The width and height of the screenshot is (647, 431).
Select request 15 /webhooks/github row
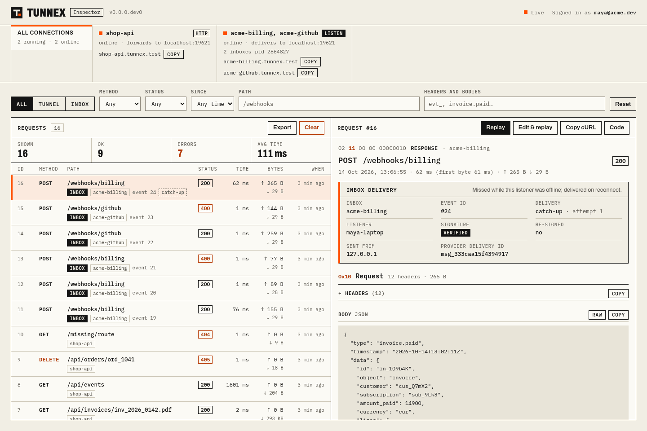(x=171, y=212)
